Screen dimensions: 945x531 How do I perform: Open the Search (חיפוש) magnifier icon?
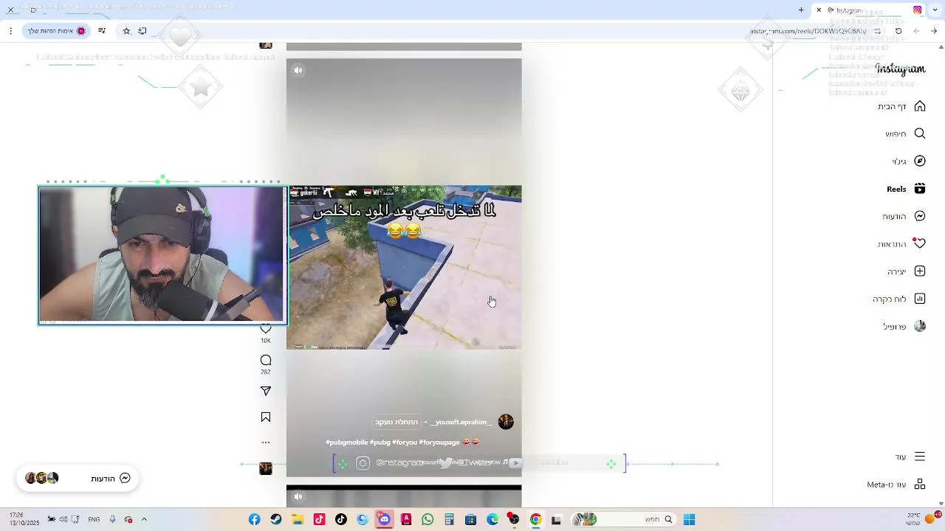(920, 133)
